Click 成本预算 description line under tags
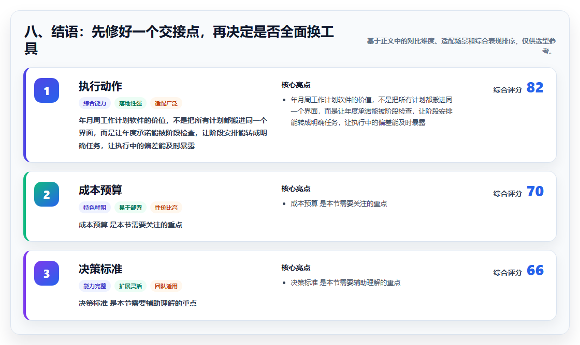The width and height of the screenshot is (580, 345). [130, 225]
